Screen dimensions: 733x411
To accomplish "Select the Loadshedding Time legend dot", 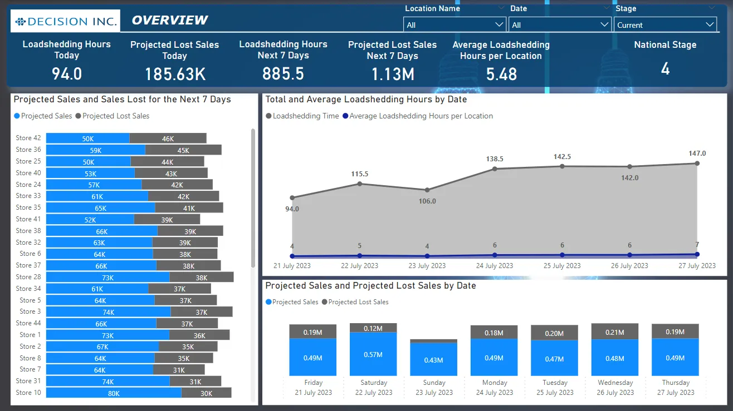I will point(268,116).
